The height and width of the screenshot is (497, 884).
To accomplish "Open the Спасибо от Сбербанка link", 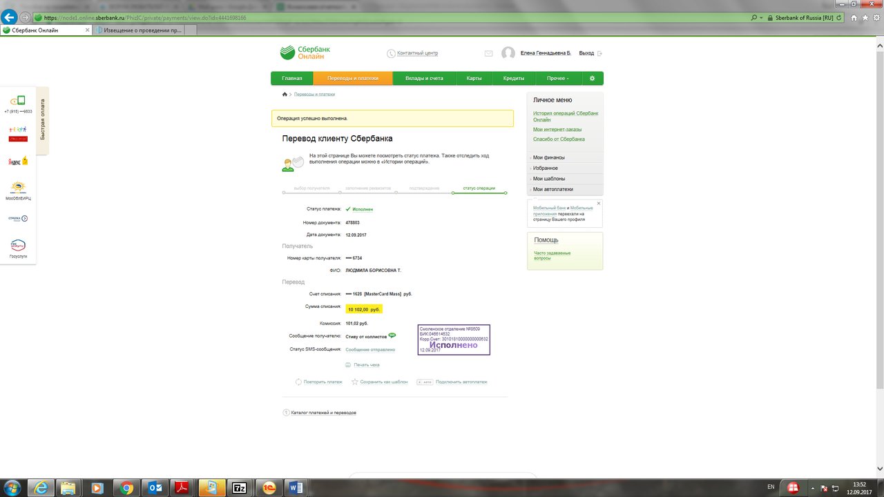I will [x=559, y=139].
